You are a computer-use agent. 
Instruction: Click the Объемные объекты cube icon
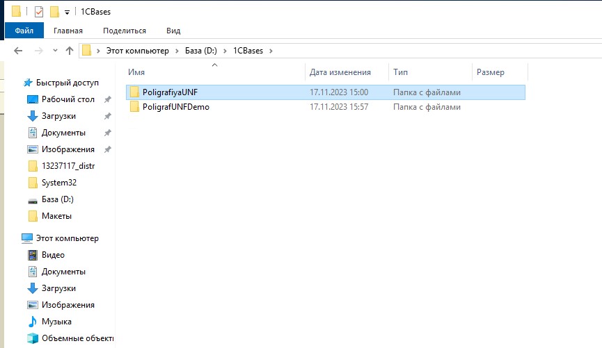click(33, 338)
